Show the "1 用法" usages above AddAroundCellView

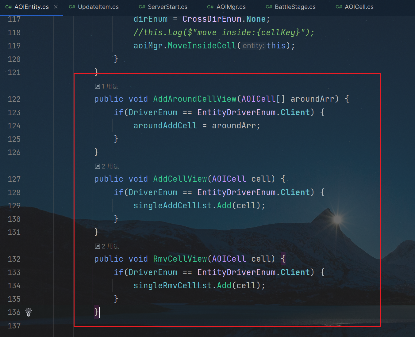pos(110,86)
